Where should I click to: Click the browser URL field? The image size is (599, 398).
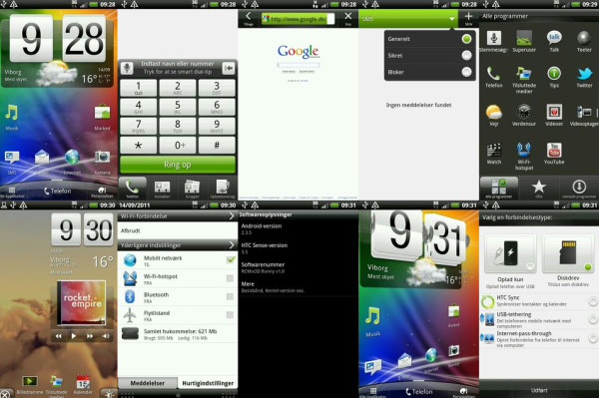click(x=298, y=18)
